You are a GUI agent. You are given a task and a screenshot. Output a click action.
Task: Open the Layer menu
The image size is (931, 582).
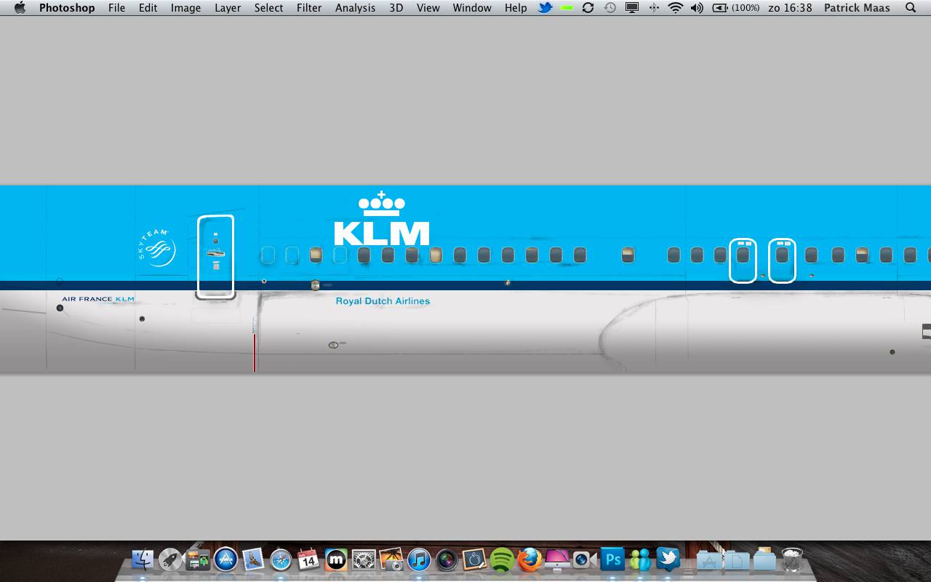click(x=228, y=8)
